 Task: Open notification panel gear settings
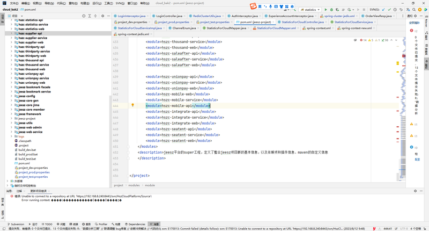pyautogui.click(x=415, y=16)
